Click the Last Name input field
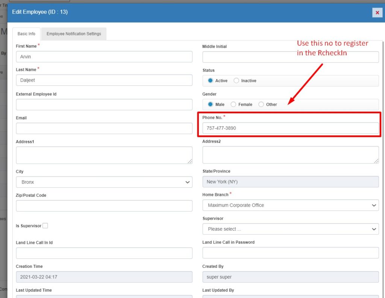This screenshot has width=385, height=298. point(104,80)
